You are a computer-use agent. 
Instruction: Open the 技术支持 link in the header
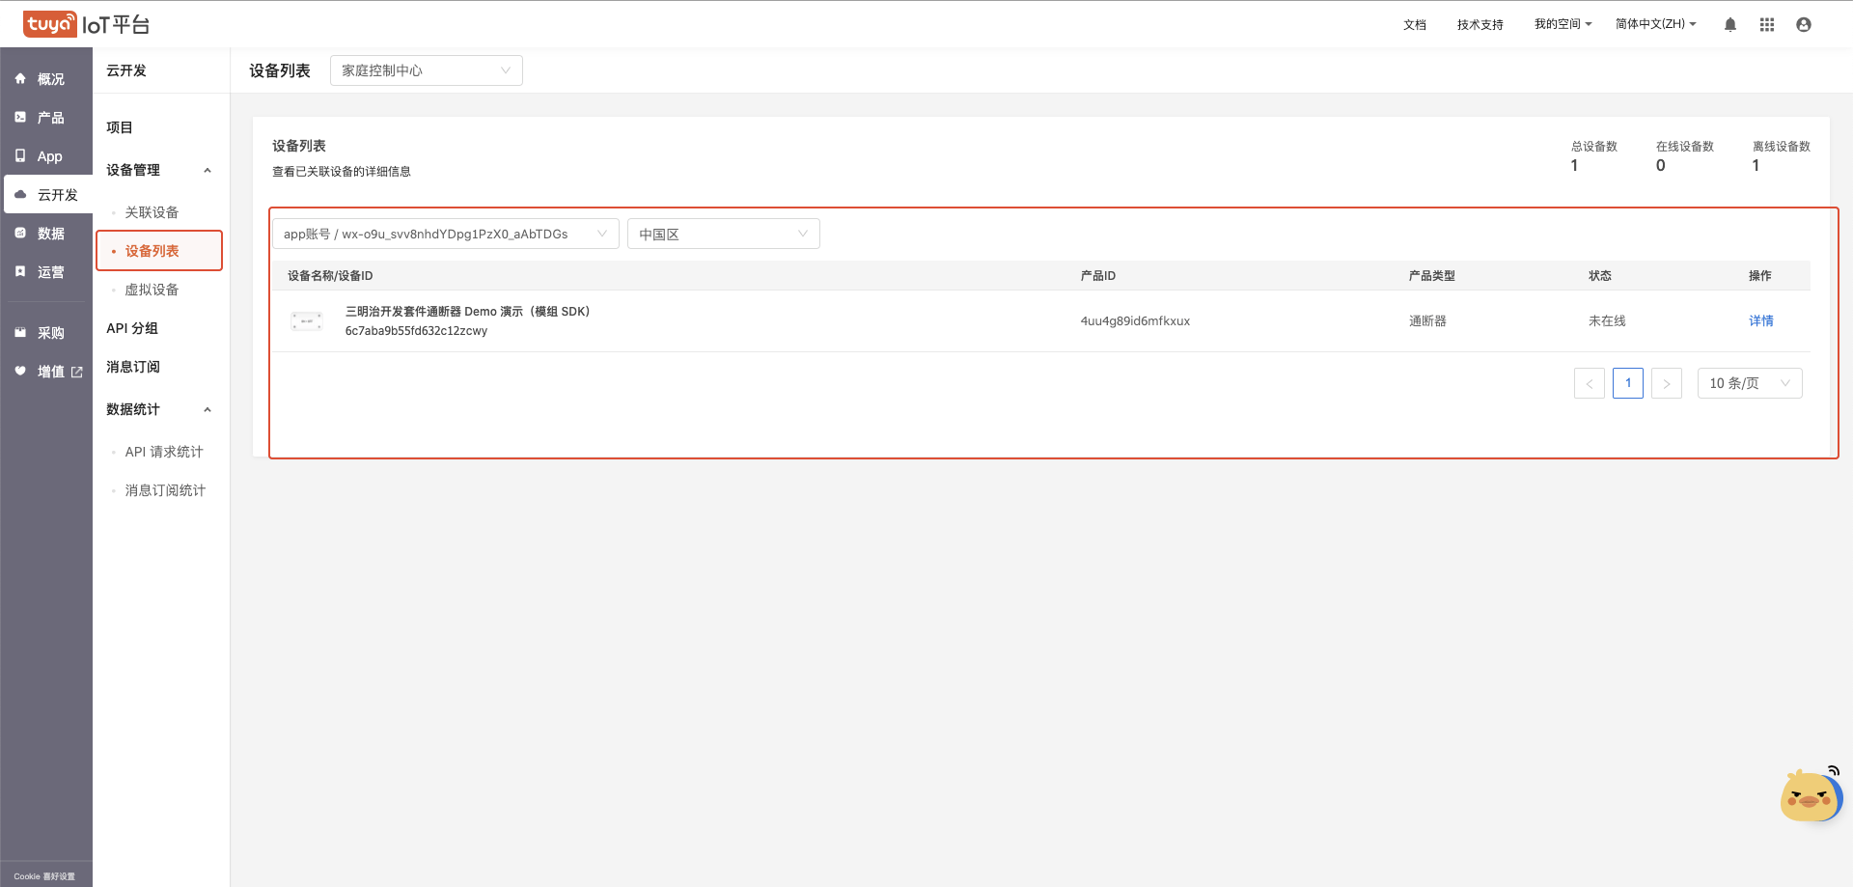(1480, 25)
